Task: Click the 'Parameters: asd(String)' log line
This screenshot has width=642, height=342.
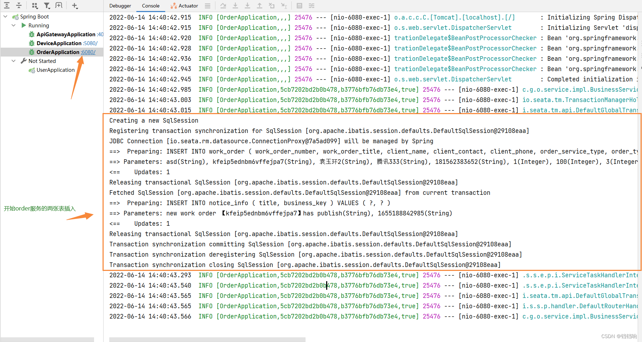Action: tap(374, 162)
